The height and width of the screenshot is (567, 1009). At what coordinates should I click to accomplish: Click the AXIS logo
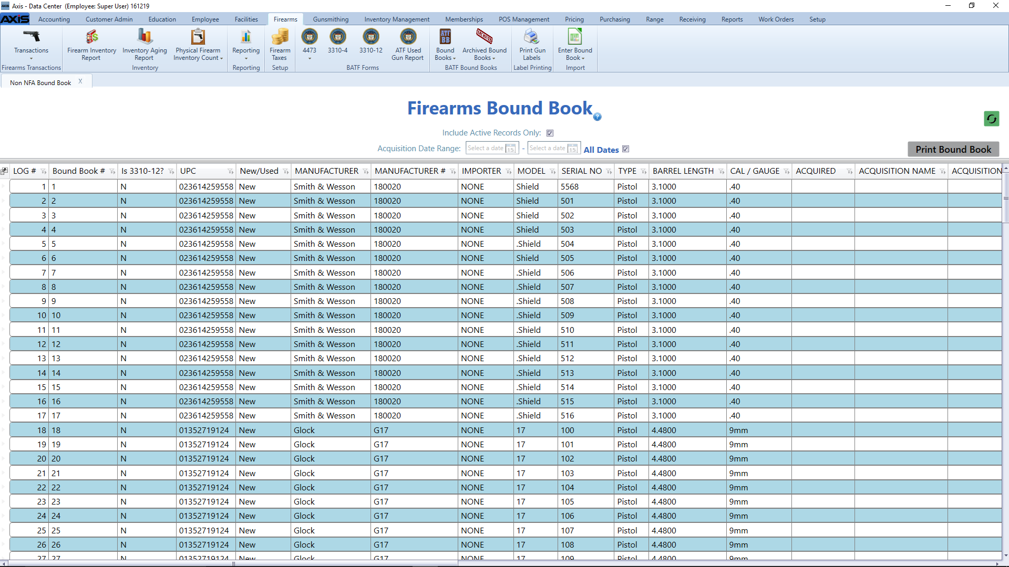point(15,19)
